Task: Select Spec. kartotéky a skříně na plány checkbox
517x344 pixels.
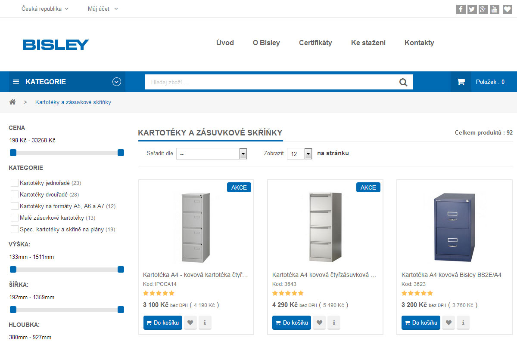Action: pyautogui.click(x=15, y=229)
